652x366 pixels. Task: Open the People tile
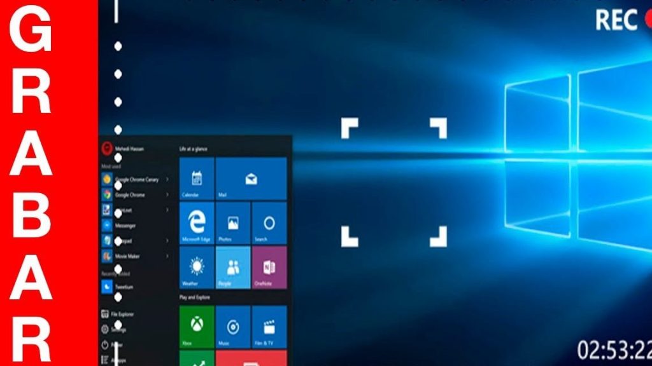(x=233, y=268)
